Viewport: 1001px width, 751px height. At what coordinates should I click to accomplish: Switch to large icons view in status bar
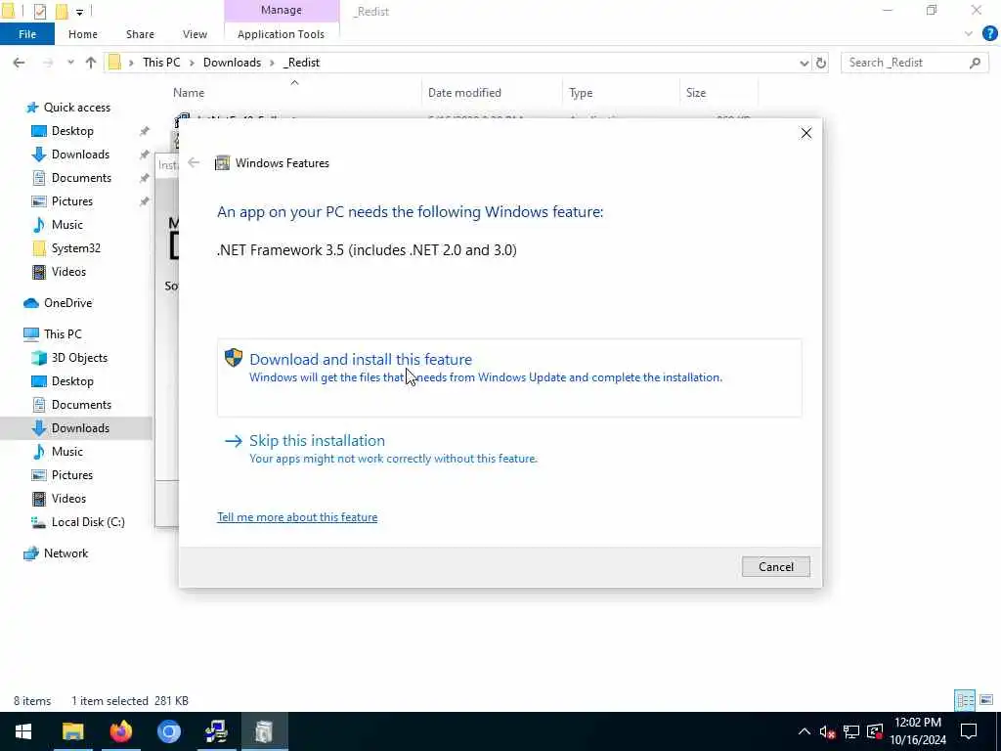tap(986, 700)
